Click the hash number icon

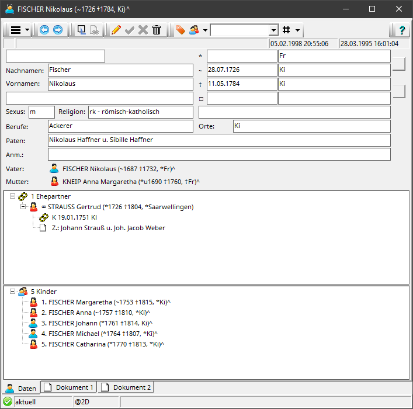(286, 30)
